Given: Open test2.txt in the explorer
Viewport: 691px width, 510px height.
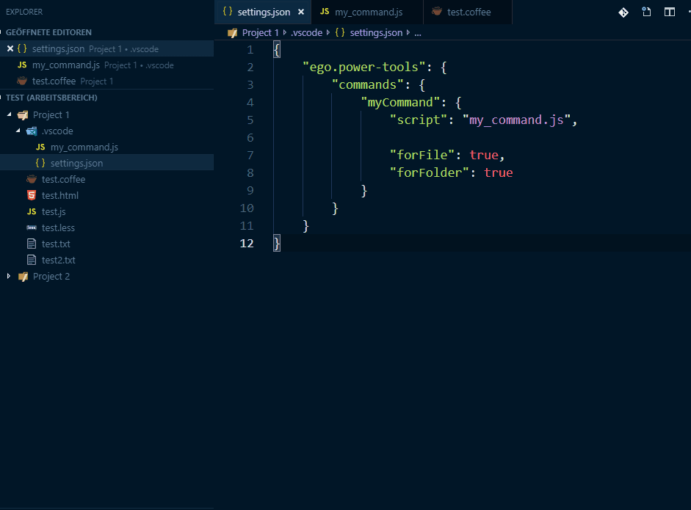Looking at the screenshot, I should click(x=106, y=261).
